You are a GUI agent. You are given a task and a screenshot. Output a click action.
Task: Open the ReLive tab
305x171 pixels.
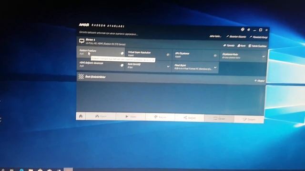tap(160, 117)
